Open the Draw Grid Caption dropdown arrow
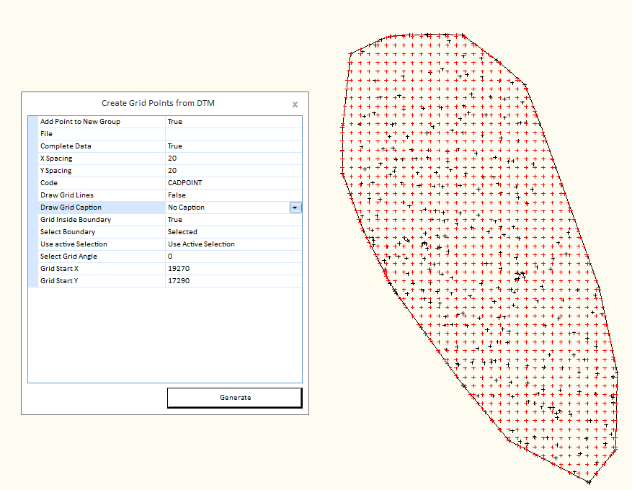Viewport: 632px width, 490px height. pyautogui.click(x=295, y=208)
